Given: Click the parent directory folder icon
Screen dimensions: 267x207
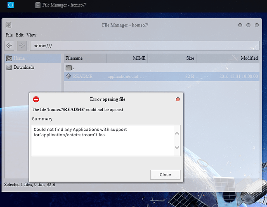Looking at the screenshot, I should [69, 67].
